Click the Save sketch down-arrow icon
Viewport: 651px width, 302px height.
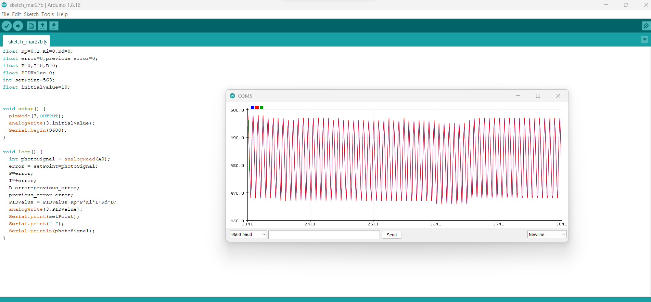[54, 26]
